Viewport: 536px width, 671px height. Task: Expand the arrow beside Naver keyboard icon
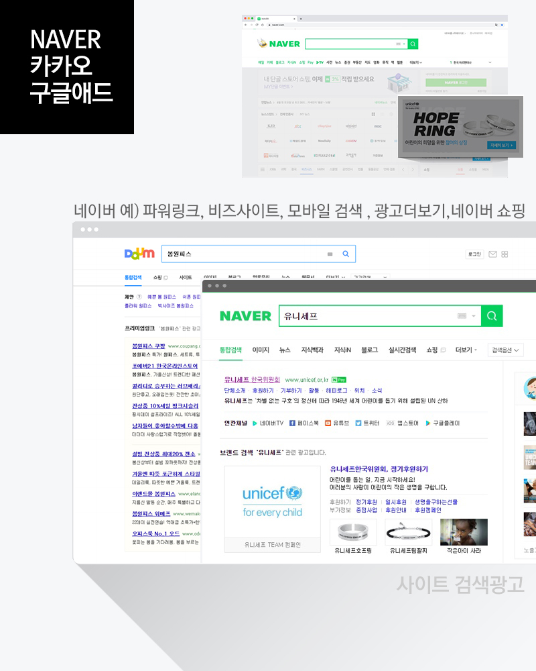pos(474,316)
